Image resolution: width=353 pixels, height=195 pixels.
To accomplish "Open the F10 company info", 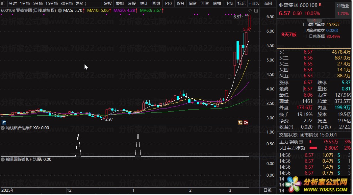I will coord(168,3).
